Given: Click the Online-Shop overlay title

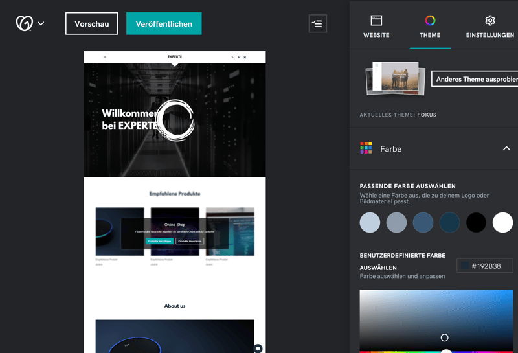Looking at the screenshot, I should click(x=175, y=225).
